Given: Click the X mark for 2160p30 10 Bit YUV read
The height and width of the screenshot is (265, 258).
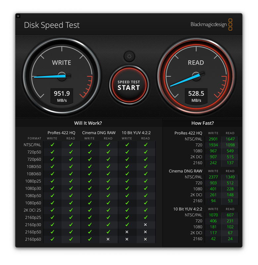Looking at the screenshot, I should click(x=145, y=225).
